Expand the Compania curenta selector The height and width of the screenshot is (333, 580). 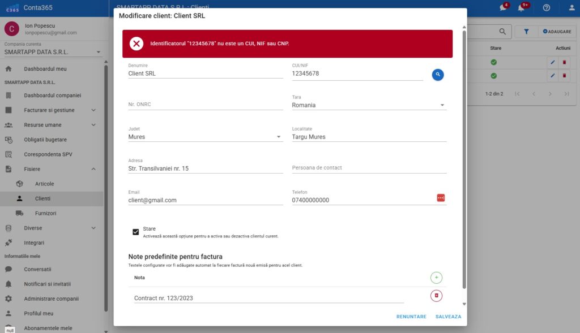pyautogui.click(x=98, y=52)
